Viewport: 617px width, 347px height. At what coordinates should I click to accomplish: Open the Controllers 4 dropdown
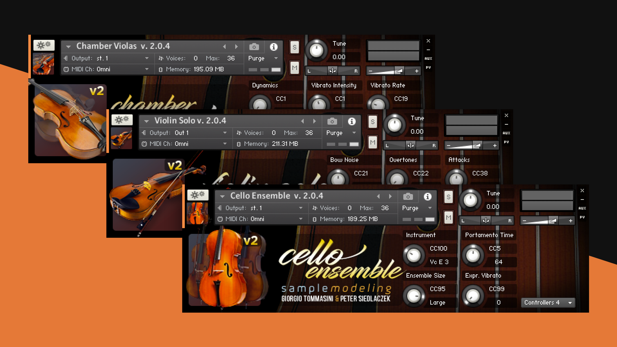point(548,302)
